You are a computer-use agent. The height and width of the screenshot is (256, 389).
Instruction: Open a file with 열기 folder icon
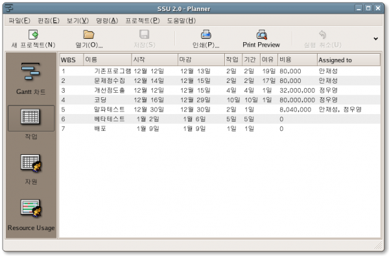[89, 34]
